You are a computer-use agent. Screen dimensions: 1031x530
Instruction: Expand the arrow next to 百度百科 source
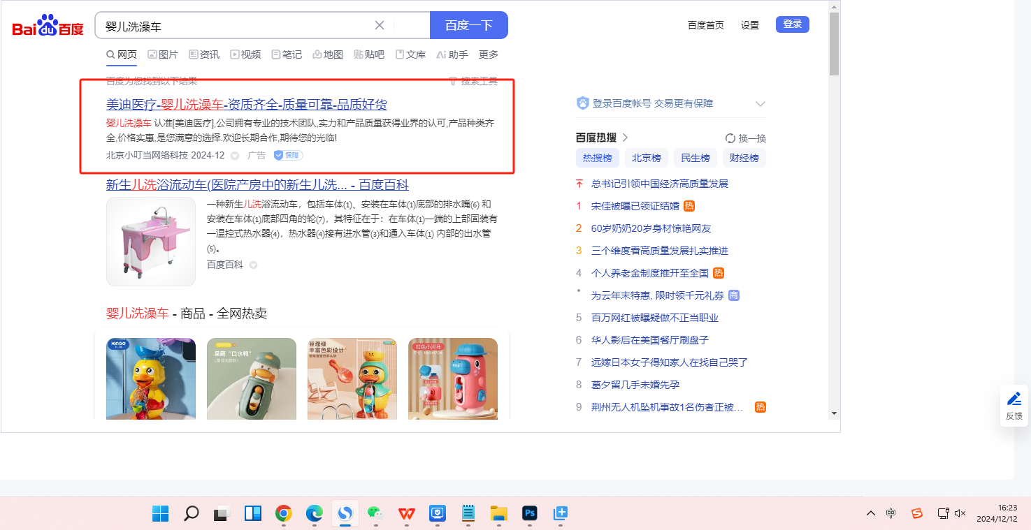coord(254,265)
